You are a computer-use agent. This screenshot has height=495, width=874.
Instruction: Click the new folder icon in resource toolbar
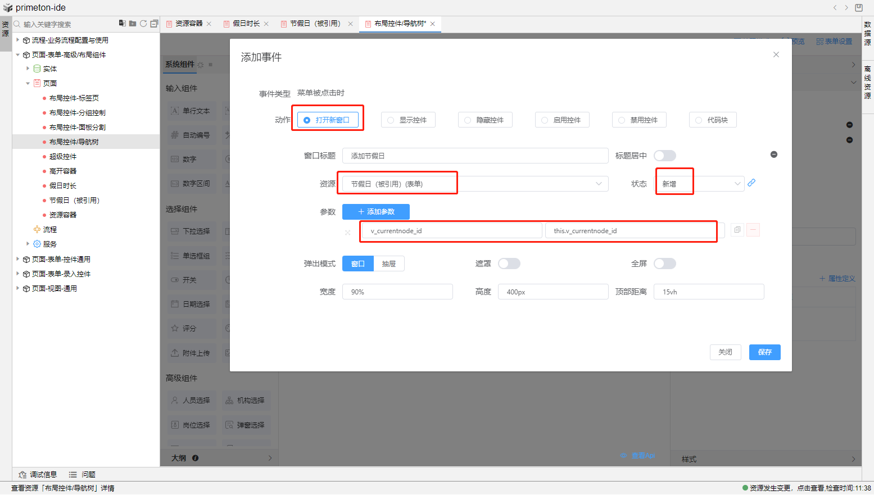[x=133, y=24]
